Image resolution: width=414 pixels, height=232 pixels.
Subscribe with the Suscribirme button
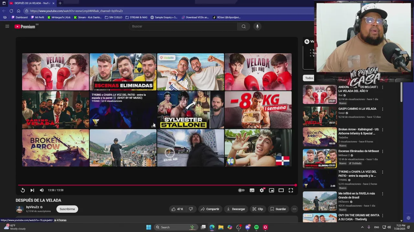67,209
